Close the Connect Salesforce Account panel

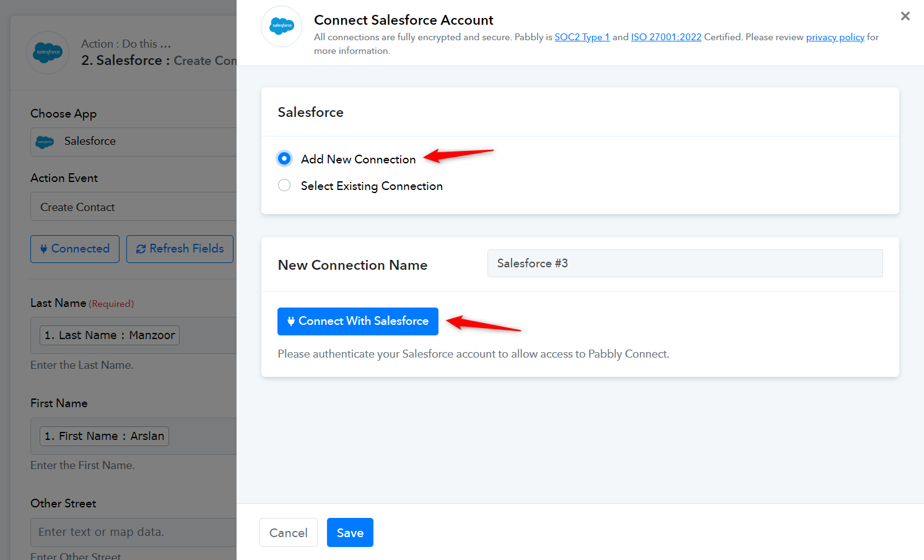point(905,16)
